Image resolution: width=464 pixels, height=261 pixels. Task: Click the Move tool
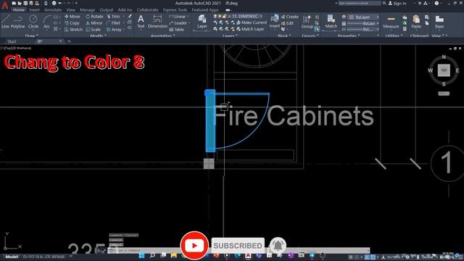click(x=72, y=17)
